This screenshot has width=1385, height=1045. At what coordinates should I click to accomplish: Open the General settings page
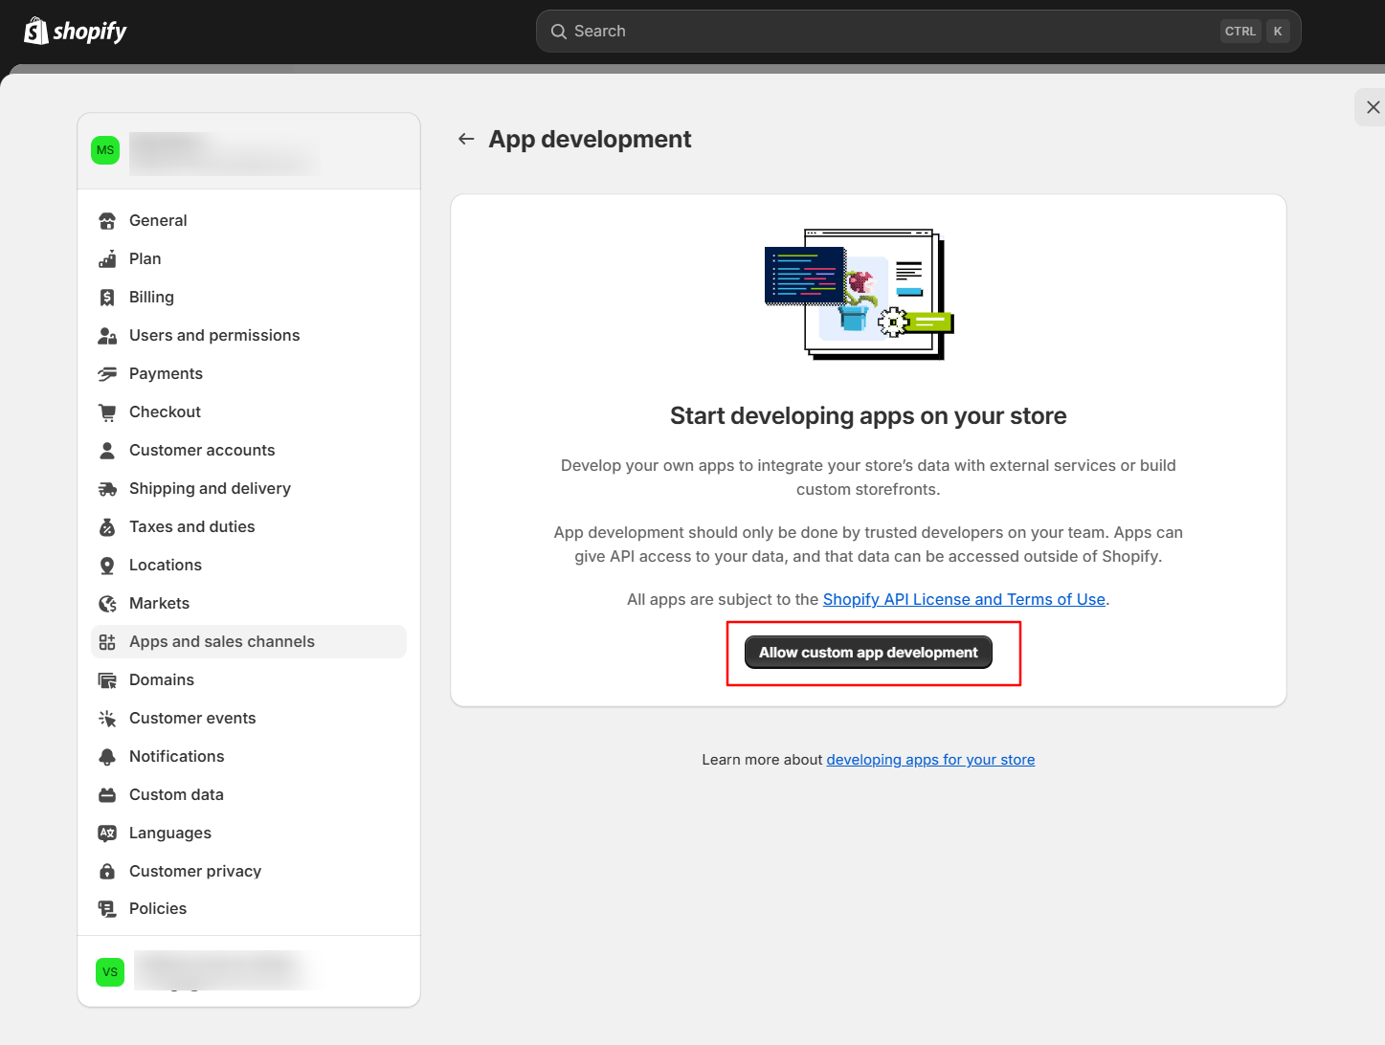pyautogui.click(x=249, y=220)
